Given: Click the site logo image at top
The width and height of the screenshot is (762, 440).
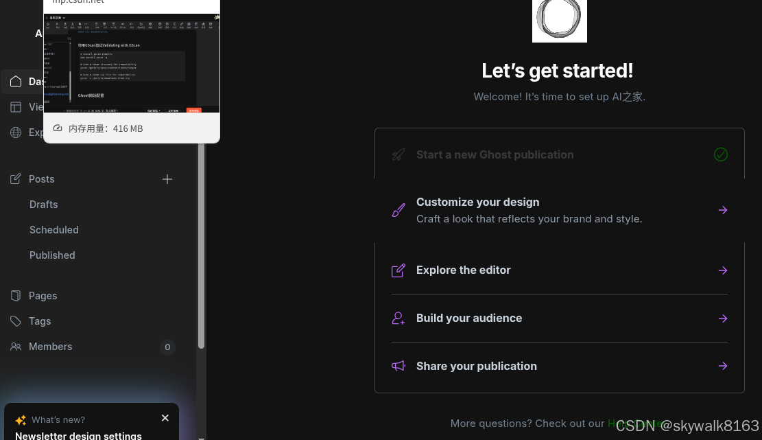Looking at the screenshot, I should coord(560,21).
